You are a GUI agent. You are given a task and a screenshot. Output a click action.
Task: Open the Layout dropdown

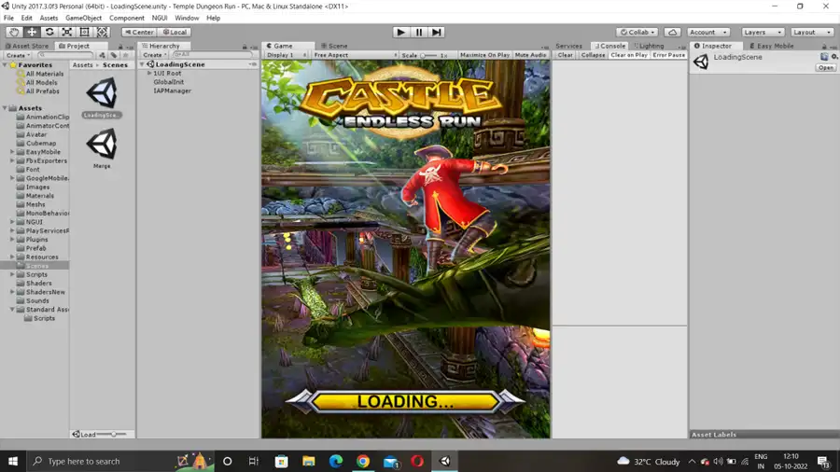coord(810,32)
